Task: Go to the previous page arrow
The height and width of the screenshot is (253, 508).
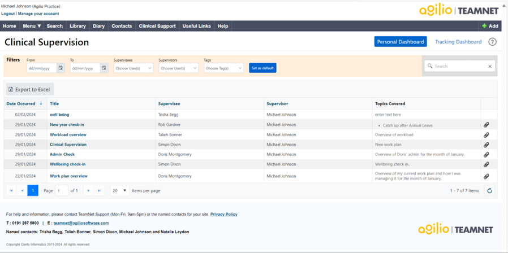Action: [x=22, y=190]
